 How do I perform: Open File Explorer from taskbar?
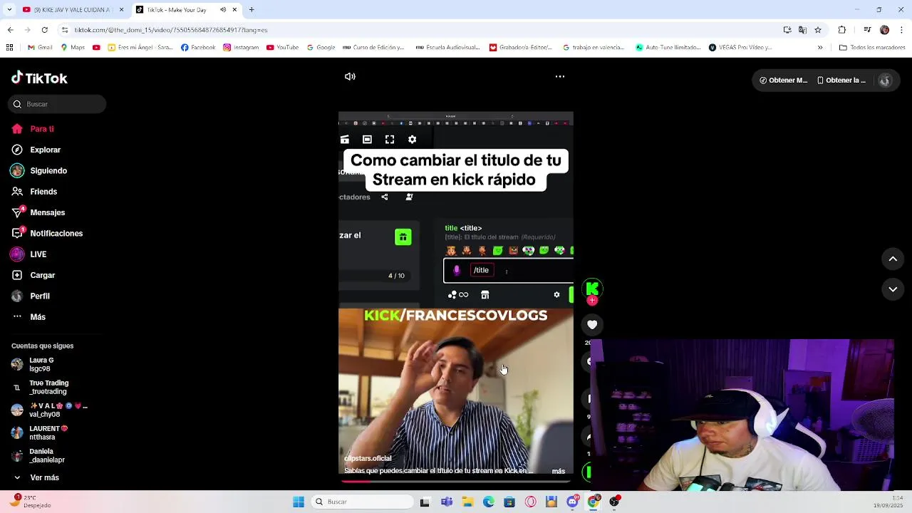tap(467, 502)
